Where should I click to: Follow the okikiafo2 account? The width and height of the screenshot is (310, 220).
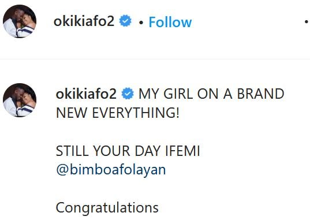click(170, 22)
